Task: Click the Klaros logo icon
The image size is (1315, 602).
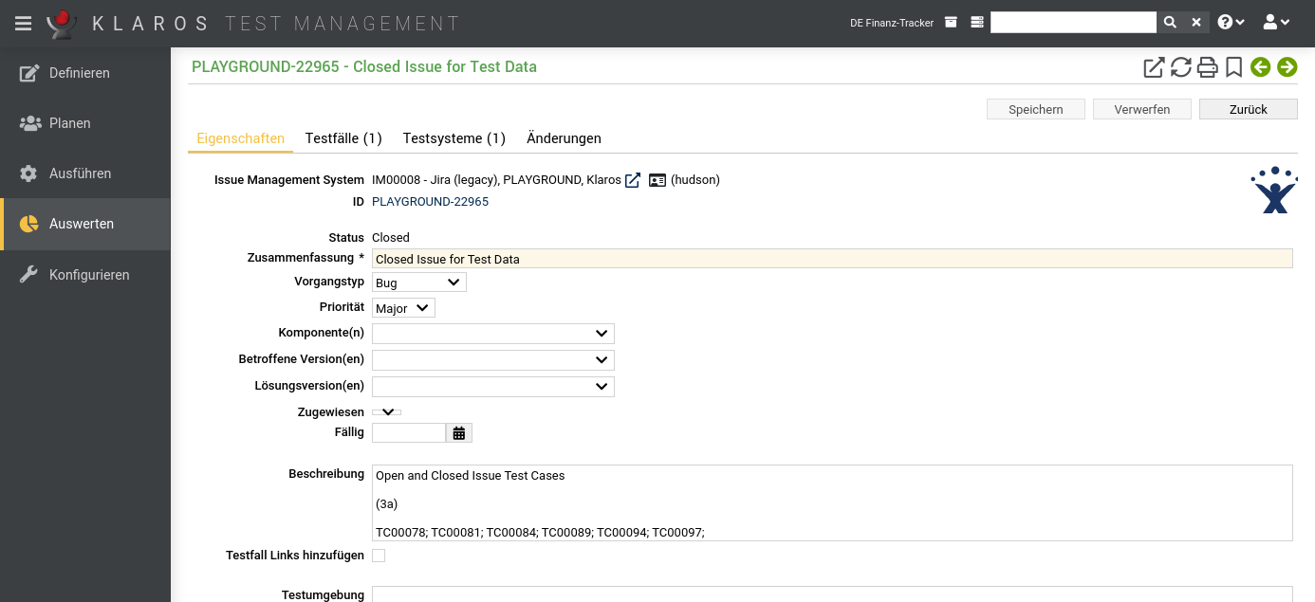Action: pos(63,24)
